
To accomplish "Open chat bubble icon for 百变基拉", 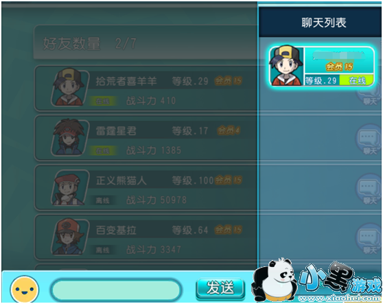I will coord(369,239).
